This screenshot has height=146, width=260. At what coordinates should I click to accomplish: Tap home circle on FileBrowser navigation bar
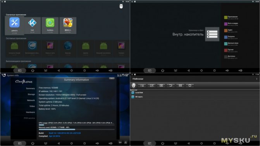click(x=201, y=143)
